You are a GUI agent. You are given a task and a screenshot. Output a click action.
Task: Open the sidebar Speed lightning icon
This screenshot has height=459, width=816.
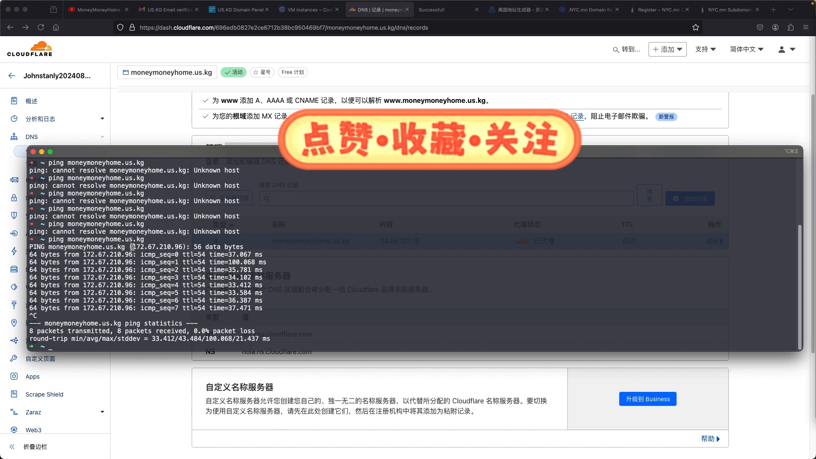click(x=14, y=251)
